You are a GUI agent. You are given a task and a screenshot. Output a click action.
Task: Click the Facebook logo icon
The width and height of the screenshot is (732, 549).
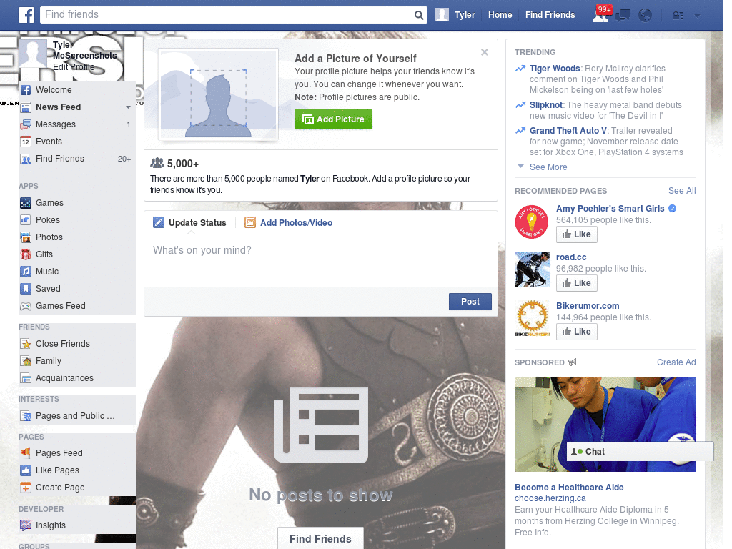click(x=26, y=15)
